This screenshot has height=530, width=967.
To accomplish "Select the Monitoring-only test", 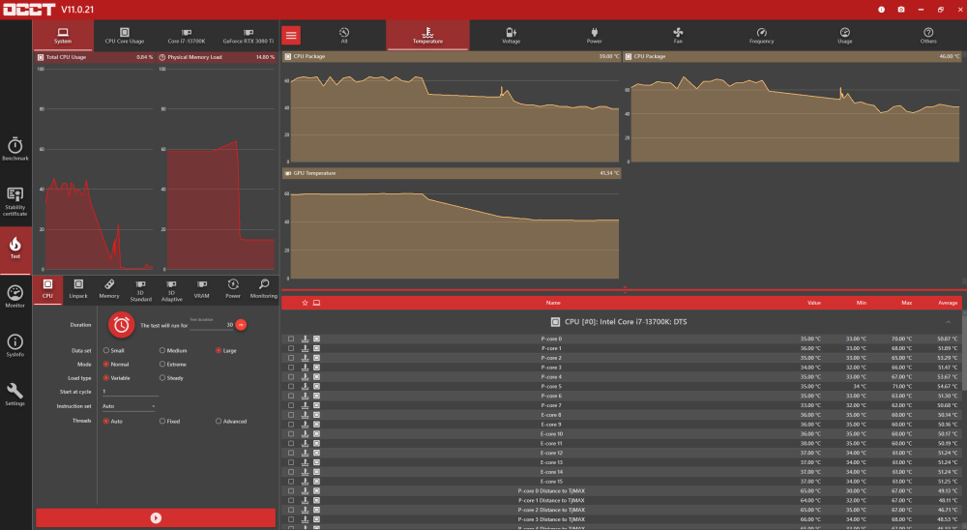I will click(264, 289).
